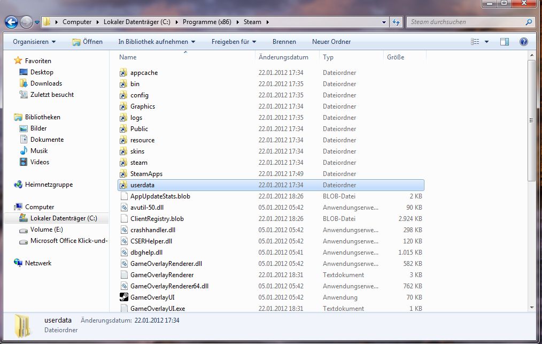Select the steam folder icon

tap(123, 163)
